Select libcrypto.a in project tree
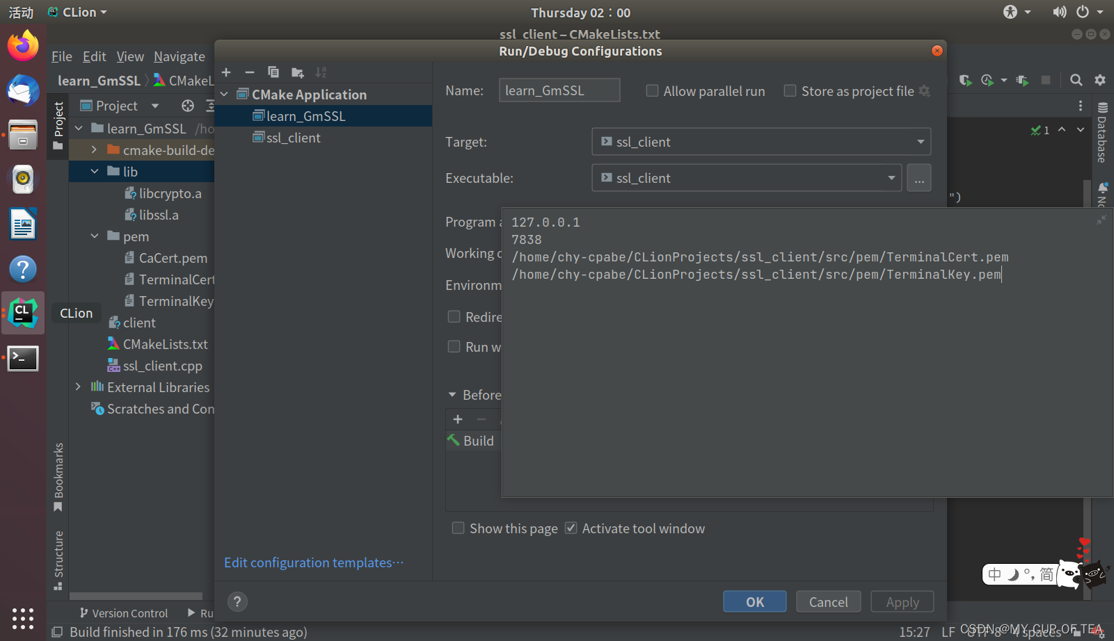The width and height of the screenshot is (1114, 641). click(x=170, y=193)
